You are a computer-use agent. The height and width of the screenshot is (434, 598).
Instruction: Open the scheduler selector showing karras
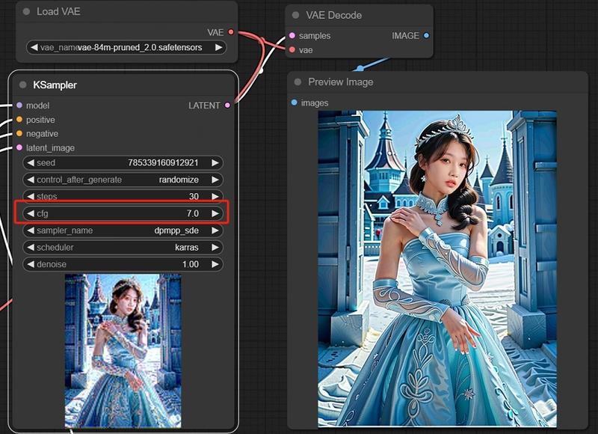(x=123, y=248)
